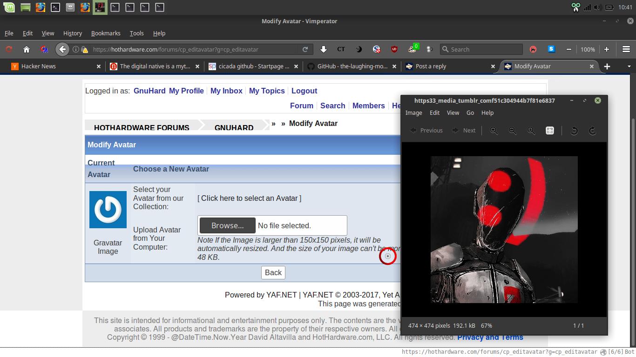Show image at normal size in viewer
The width and height of the screenshot is (636, 357).
pyautogui.click(x=531, y=131)
